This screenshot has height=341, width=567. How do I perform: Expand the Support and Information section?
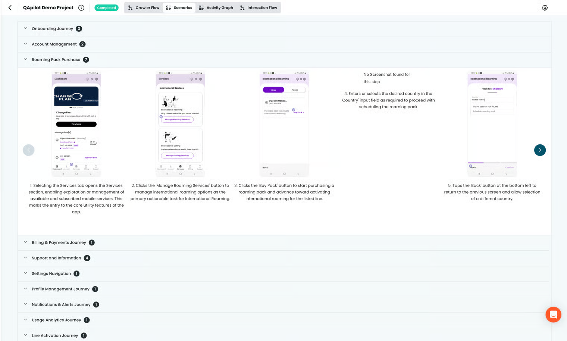click(56, 258)
